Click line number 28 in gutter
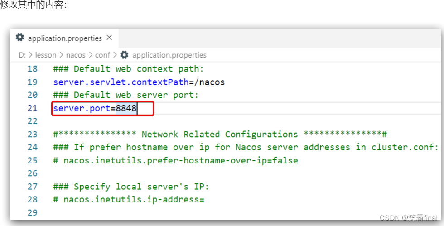 pos(32,200)
